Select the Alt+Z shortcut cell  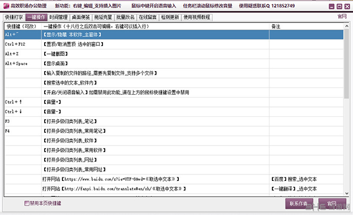tap(22, 54)
